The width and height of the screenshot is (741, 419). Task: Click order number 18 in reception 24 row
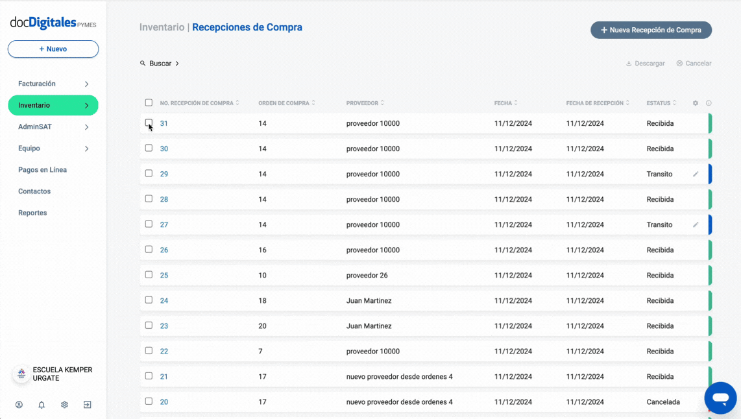pos(262,300)
